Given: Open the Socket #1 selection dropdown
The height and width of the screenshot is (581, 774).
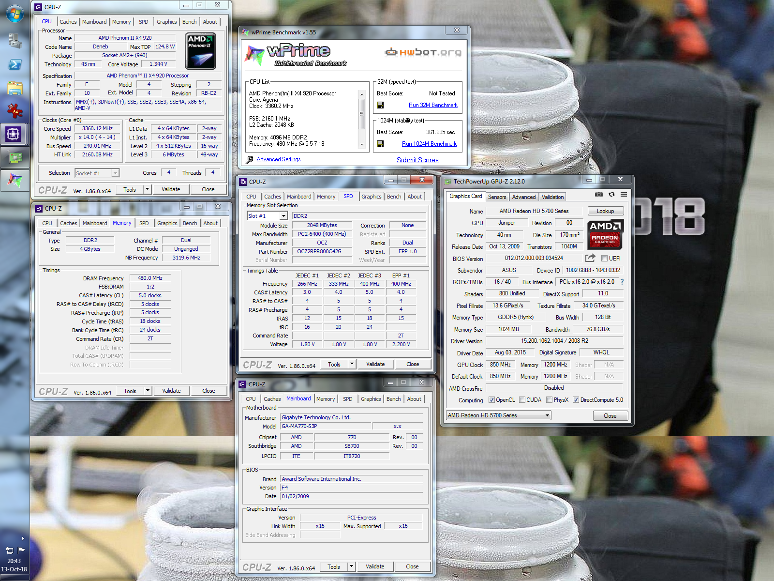Looking at the screenshot, I should coord(97,173).
